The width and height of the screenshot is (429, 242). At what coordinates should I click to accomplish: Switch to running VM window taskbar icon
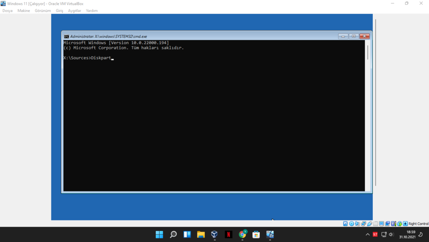tap(270, 234)
